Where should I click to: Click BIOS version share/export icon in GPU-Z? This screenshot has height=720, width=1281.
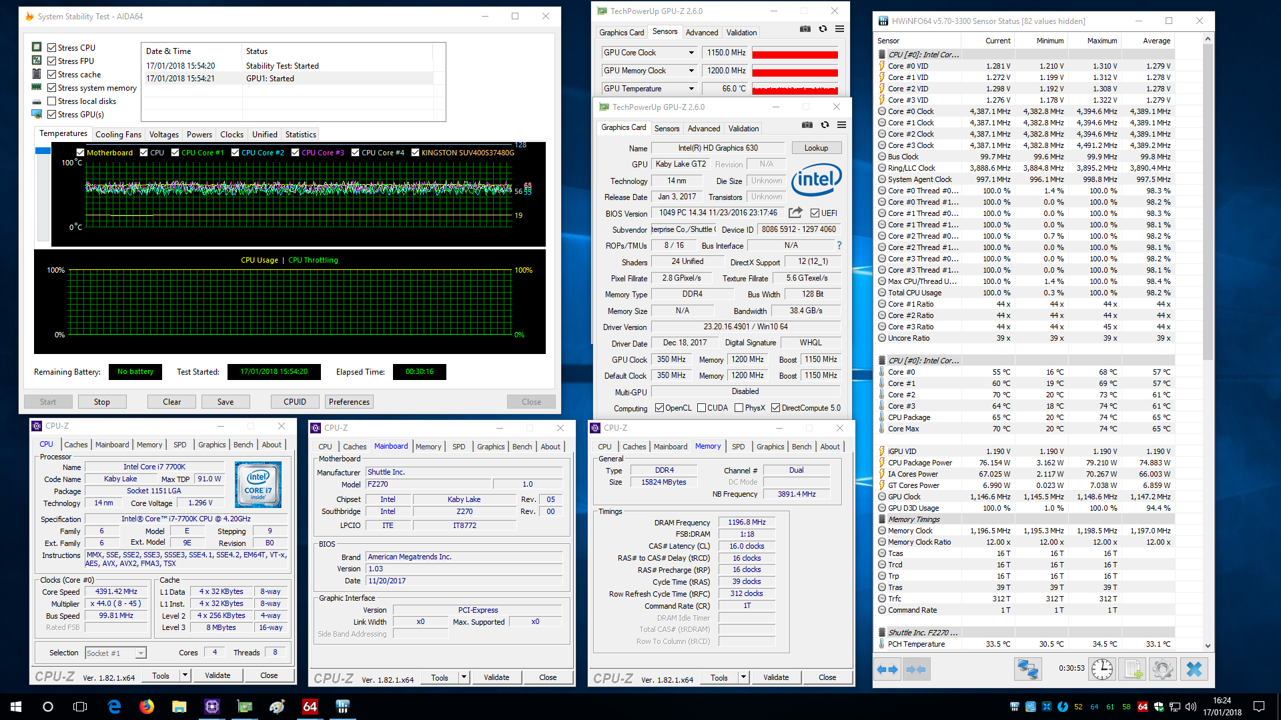[795, 213]
